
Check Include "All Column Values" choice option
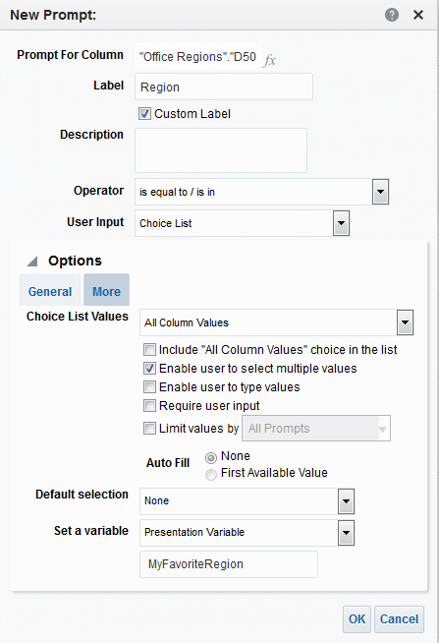149,349
